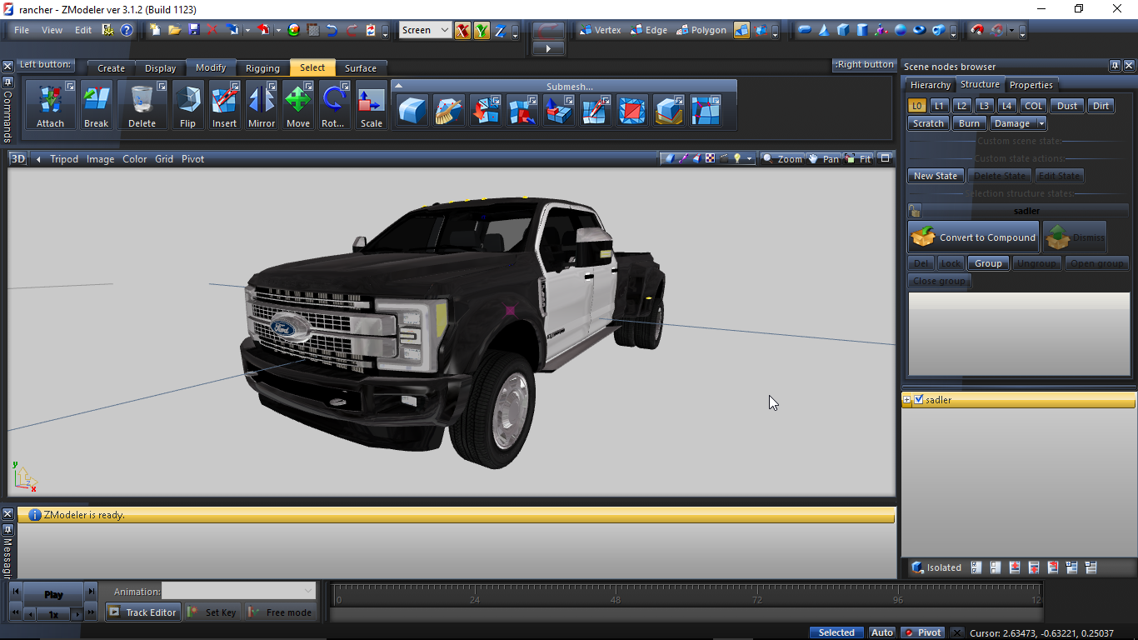The image size is (1138, 640).
Task: Expand the sadler tree node
Action: click(x=907, y=400)
